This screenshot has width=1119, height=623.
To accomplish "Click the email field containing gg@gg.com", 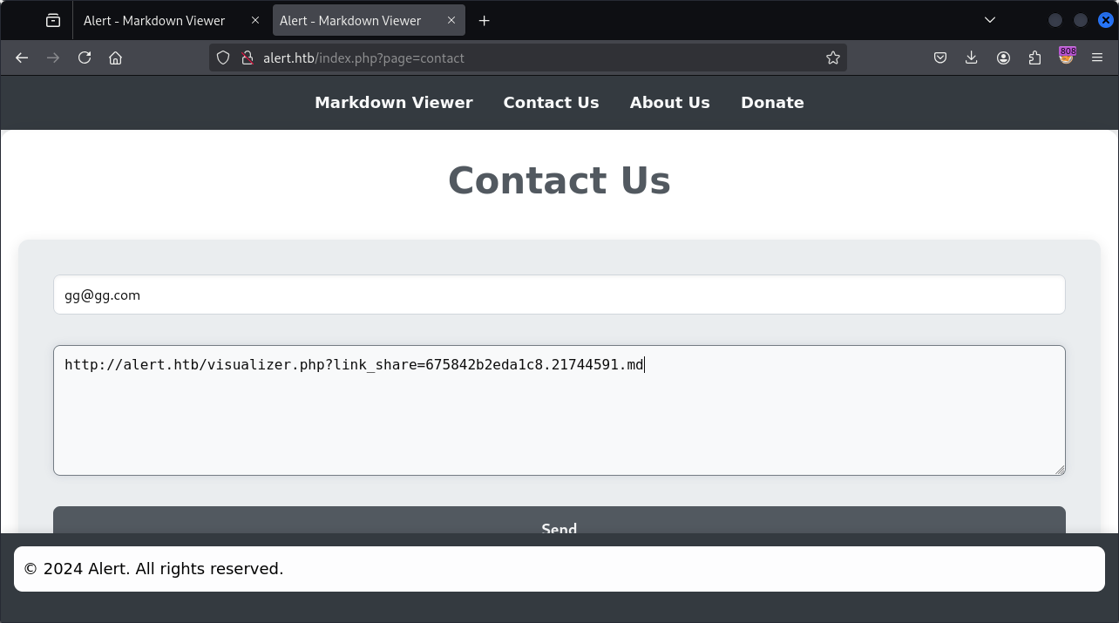I will 559,295.
